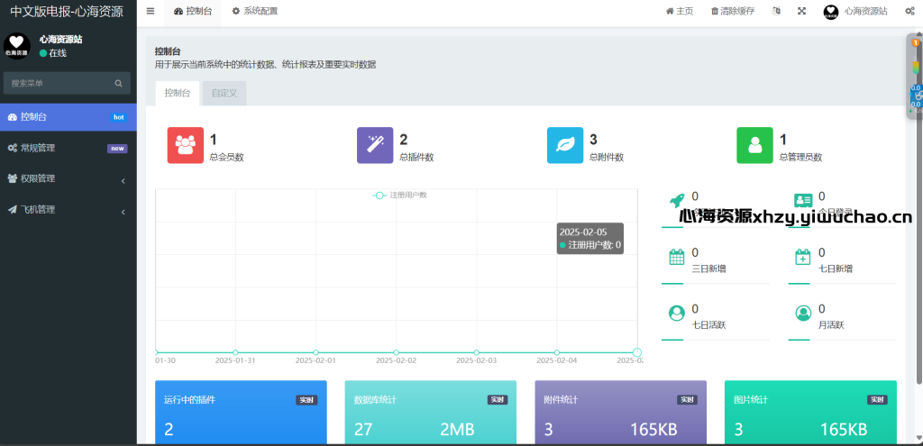923x446 pixels.
Task: Click the 2025-02-04 data point on chart
Action: click(557, 352)
